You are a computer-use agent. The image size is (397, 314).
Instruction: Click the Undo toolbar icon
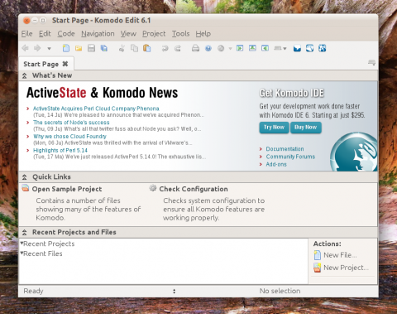point(165,49)
